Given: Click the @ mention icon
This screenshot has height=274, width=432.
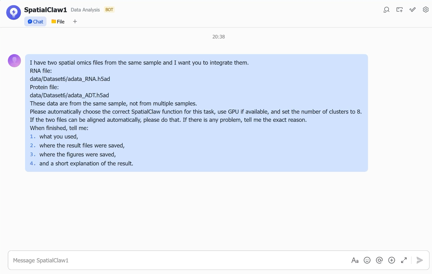Looking at the screenshot, I should point(379,260).
